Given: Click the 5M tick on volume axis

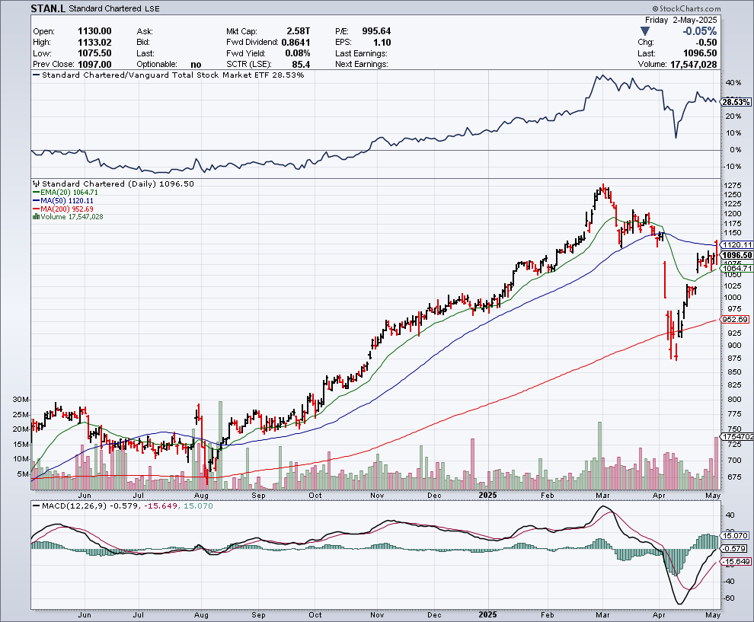Looking at the screenshot, I should click(x=23, y=474).
